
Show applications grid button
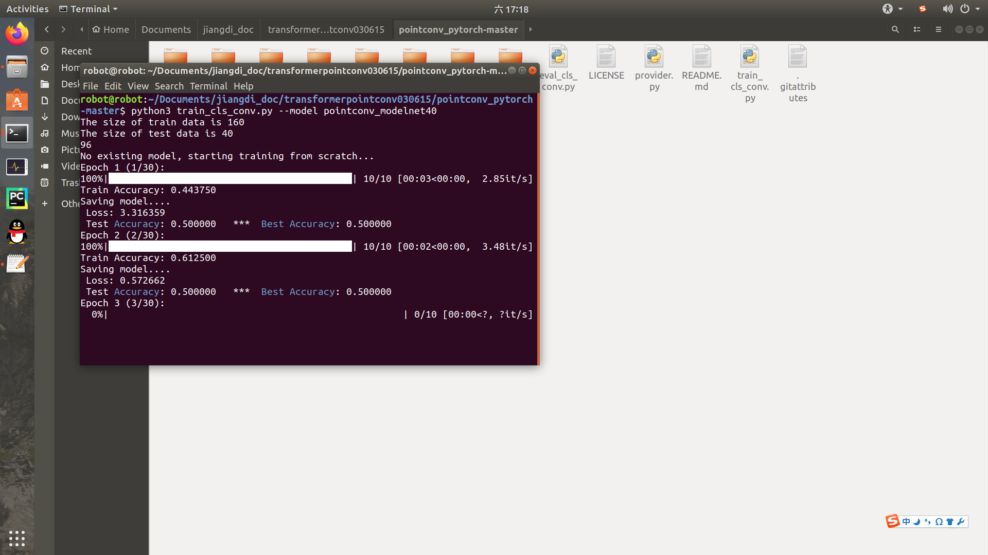(17, 538)
